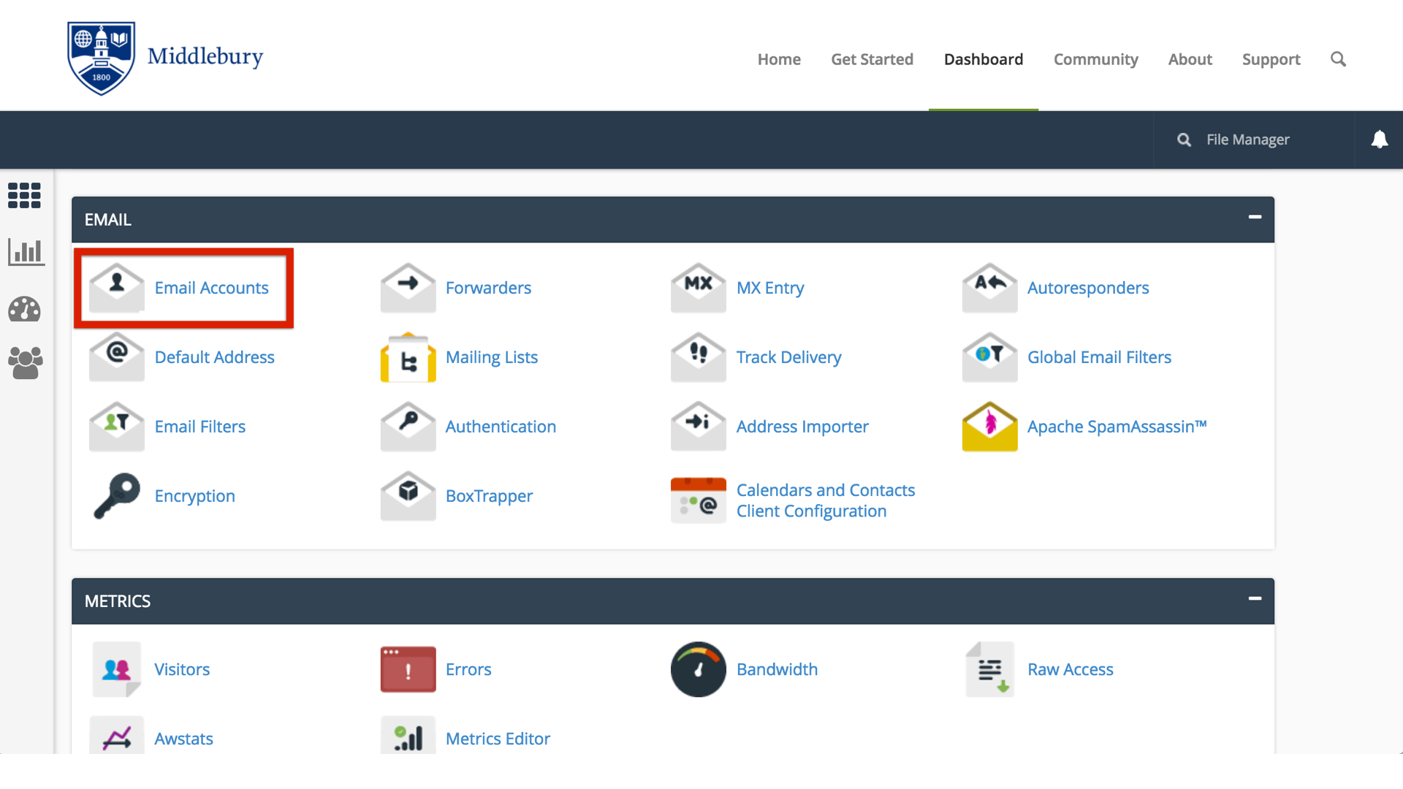
Task: Open the Encryption key icon
Action: (116, 496)
